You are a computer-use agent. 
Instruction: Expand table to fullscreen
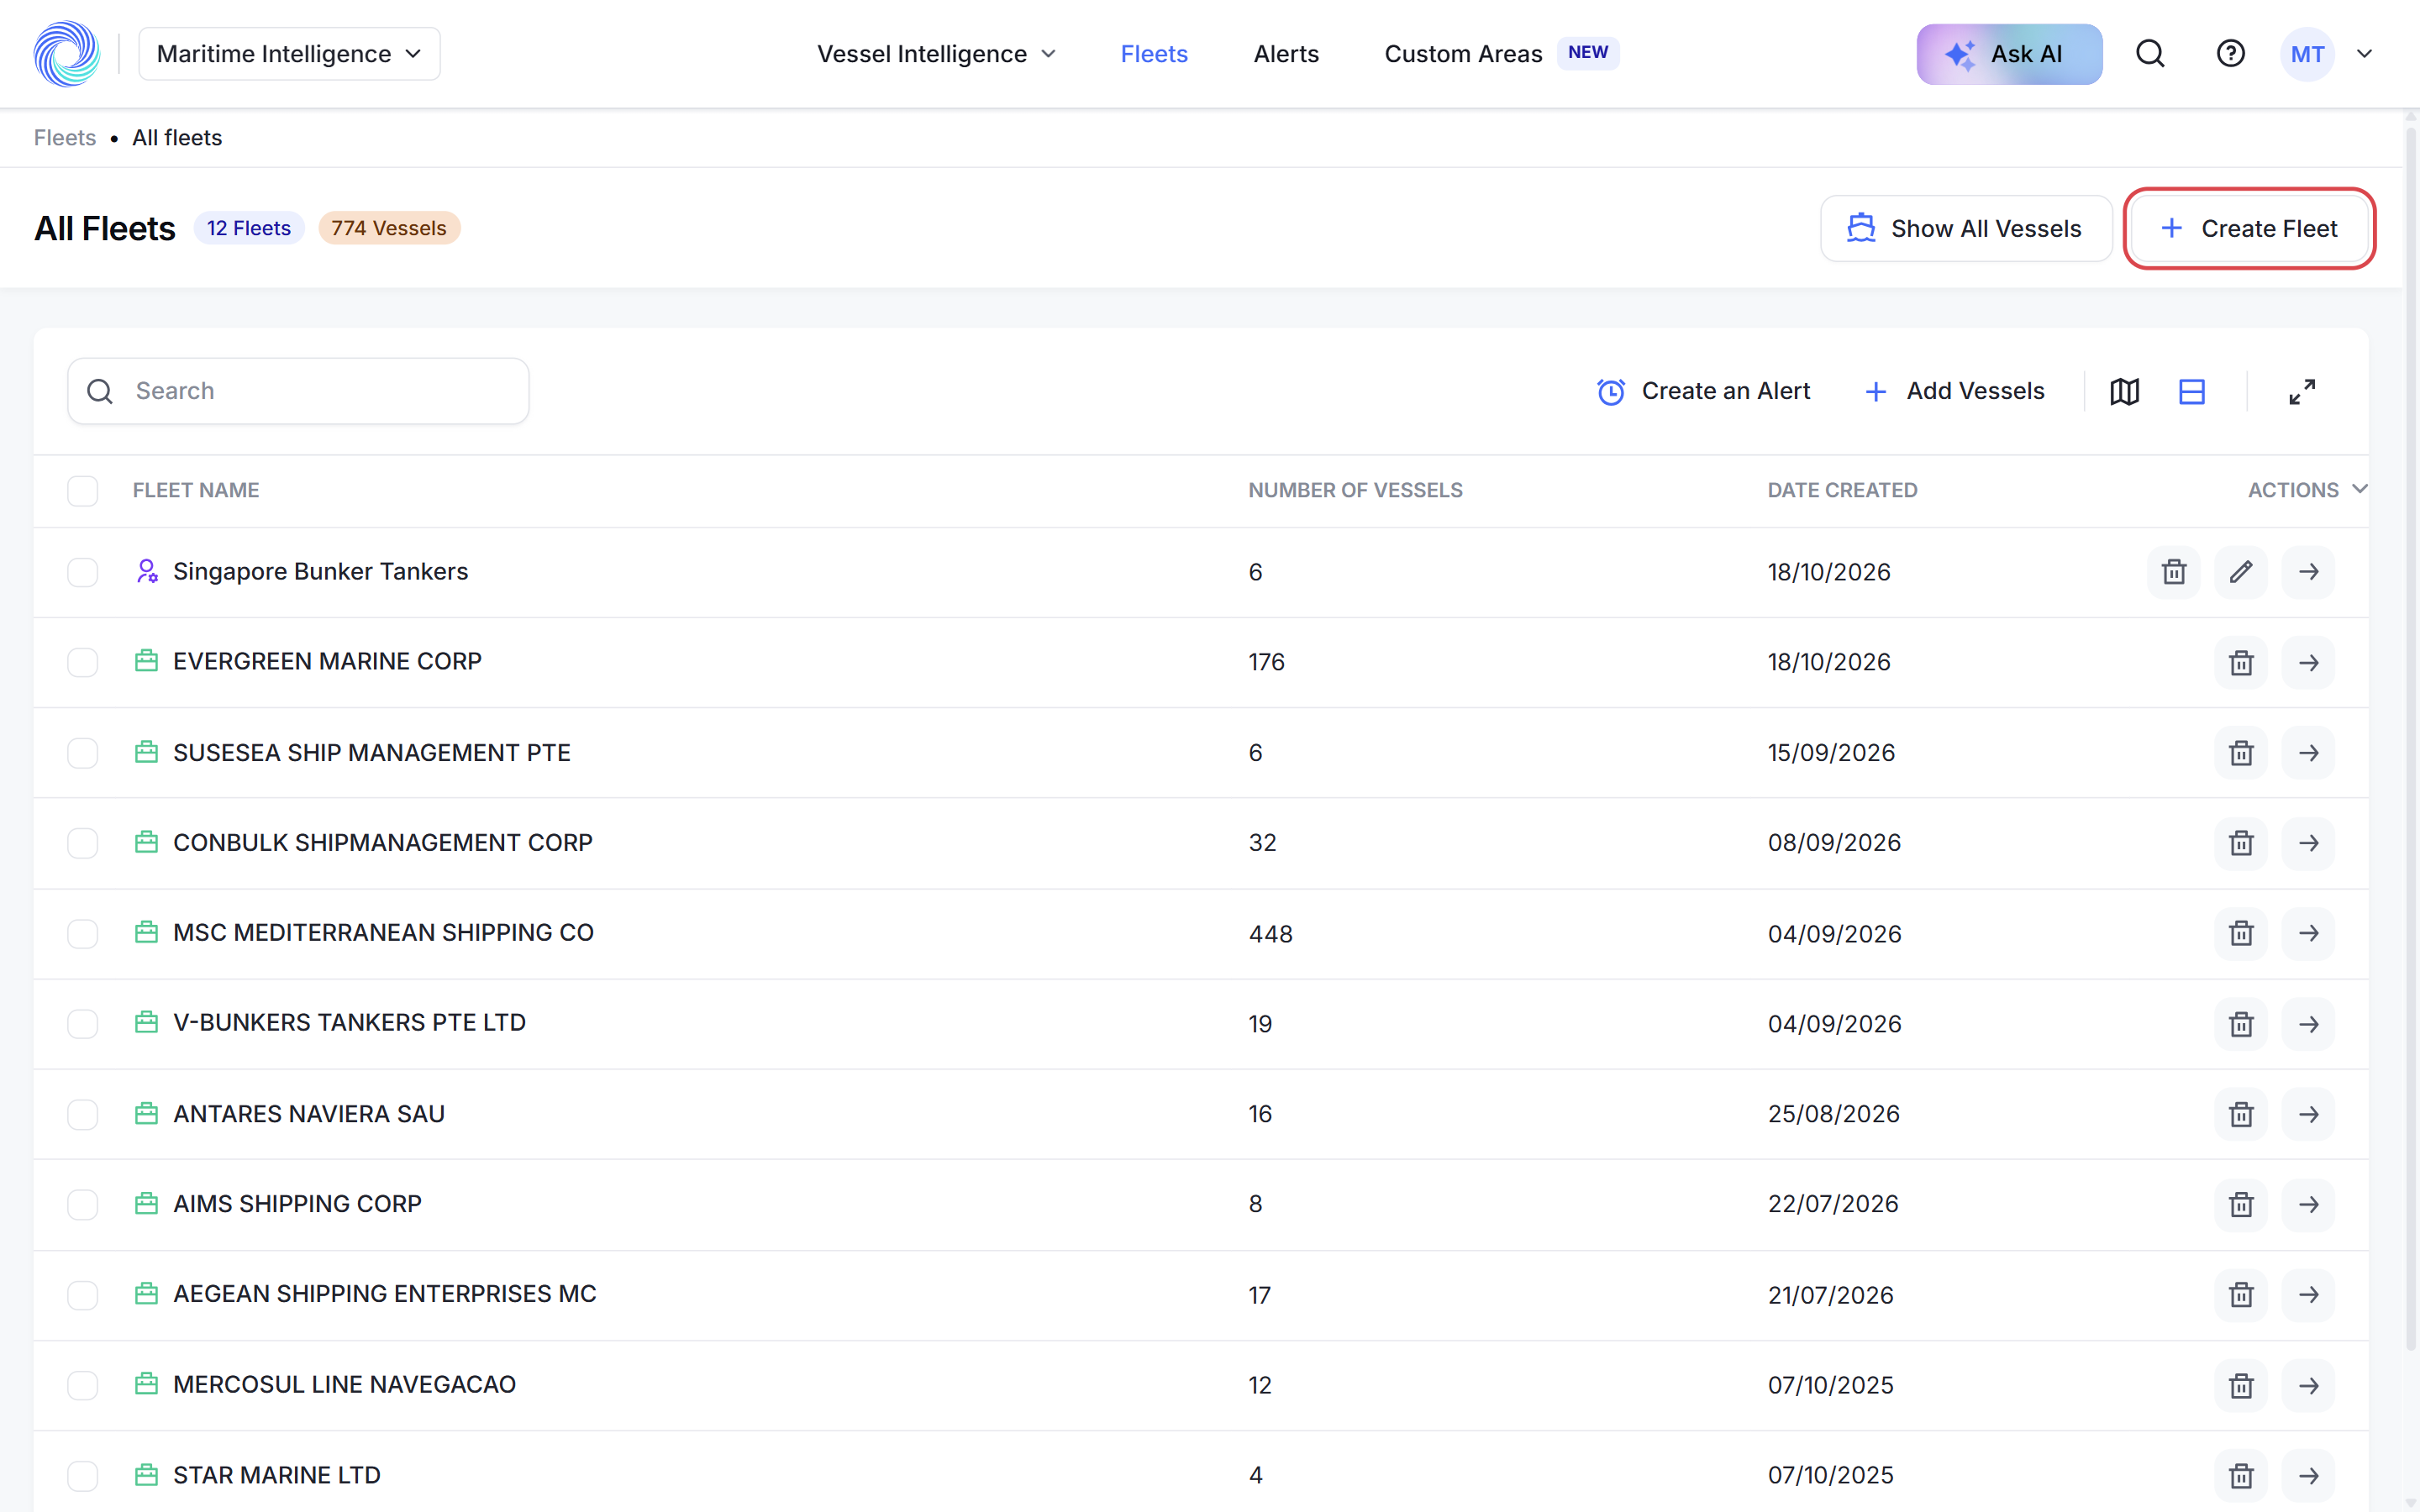click(2302, 392)
